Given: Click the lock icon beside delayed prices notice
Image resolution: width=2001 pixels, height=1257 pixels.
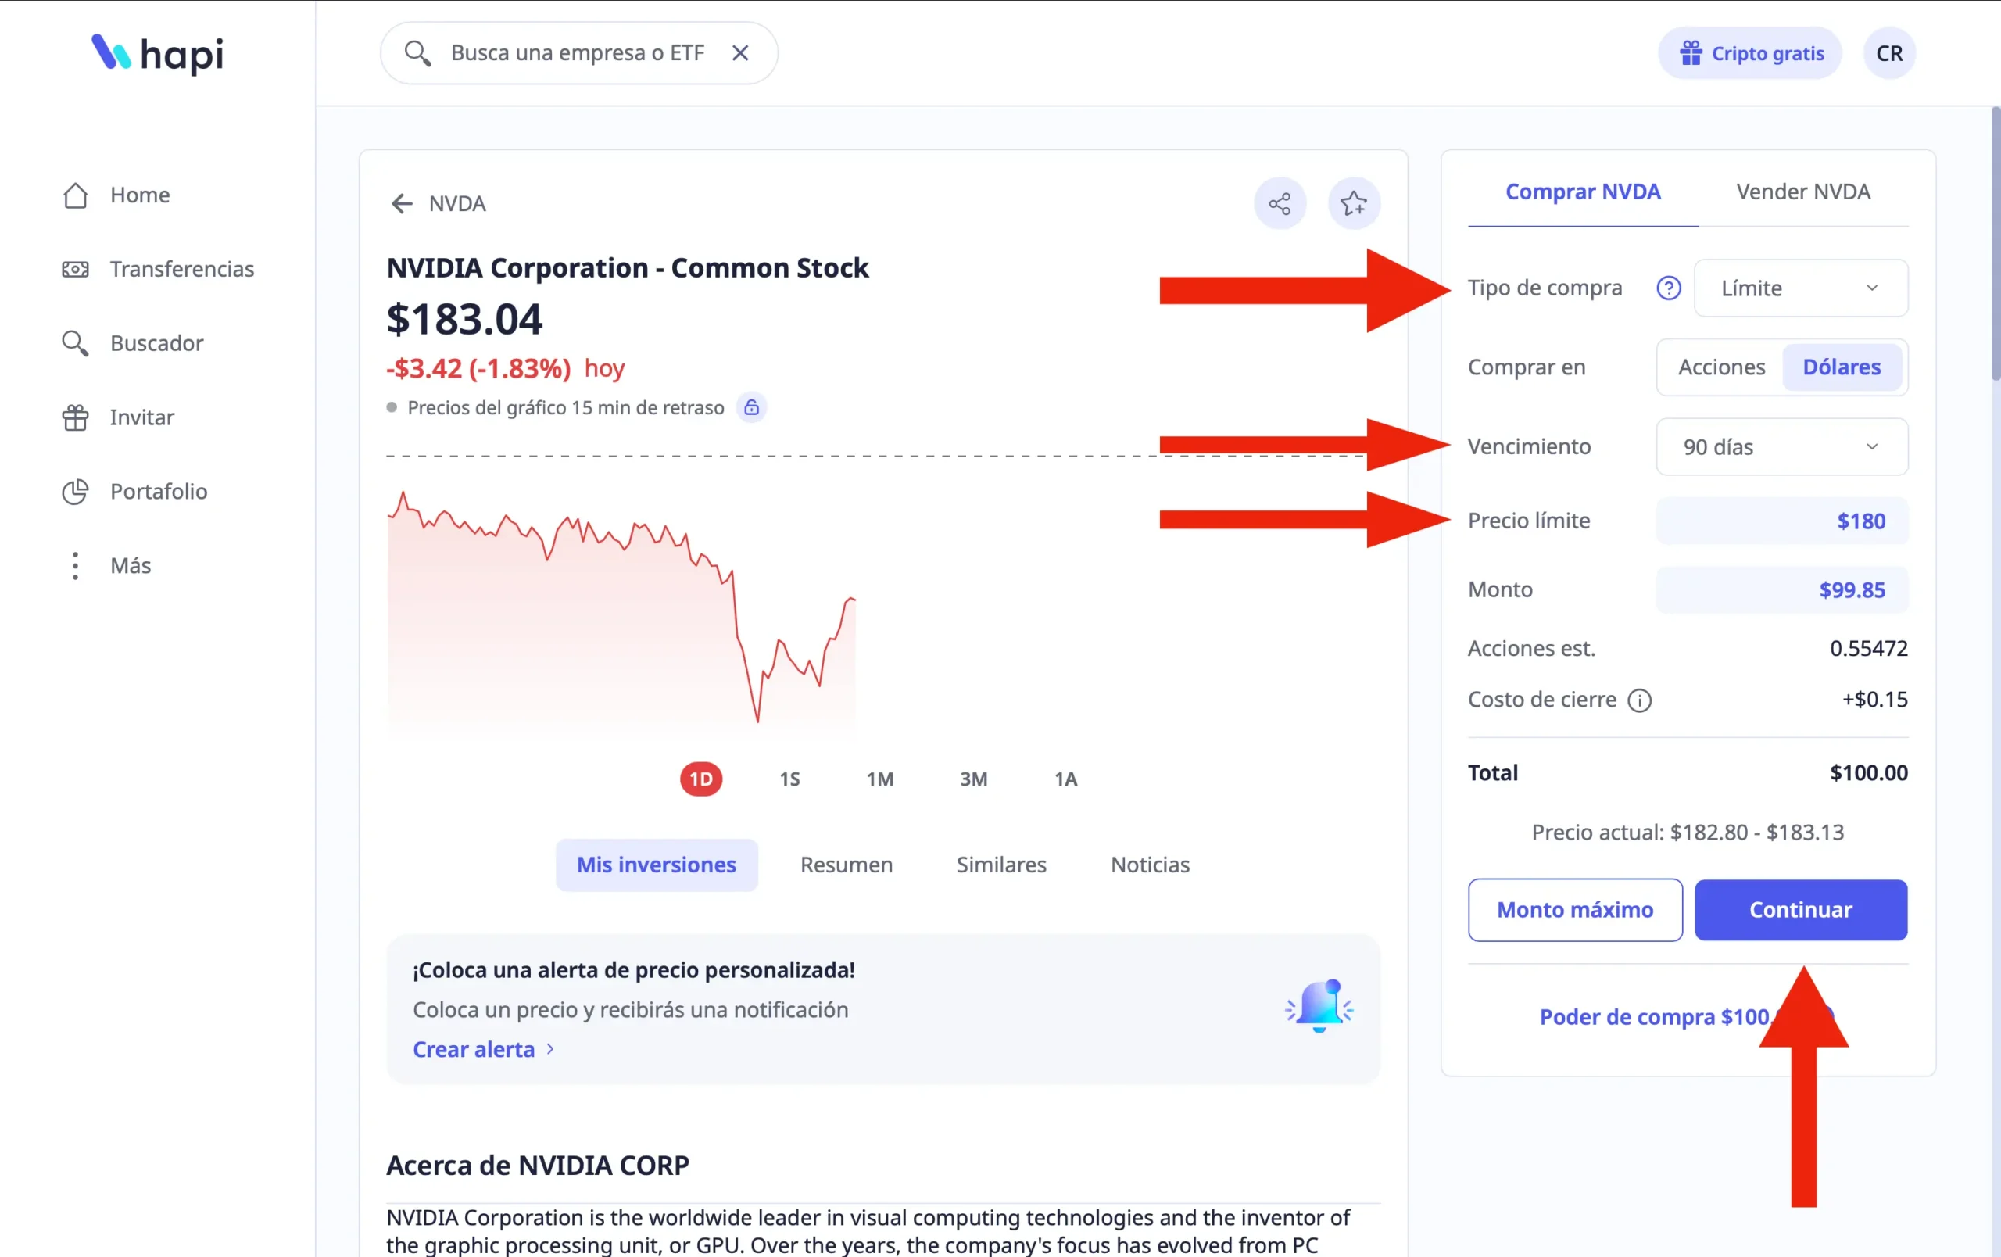Looking at the screenshot, I should click(x=751, y=408).
